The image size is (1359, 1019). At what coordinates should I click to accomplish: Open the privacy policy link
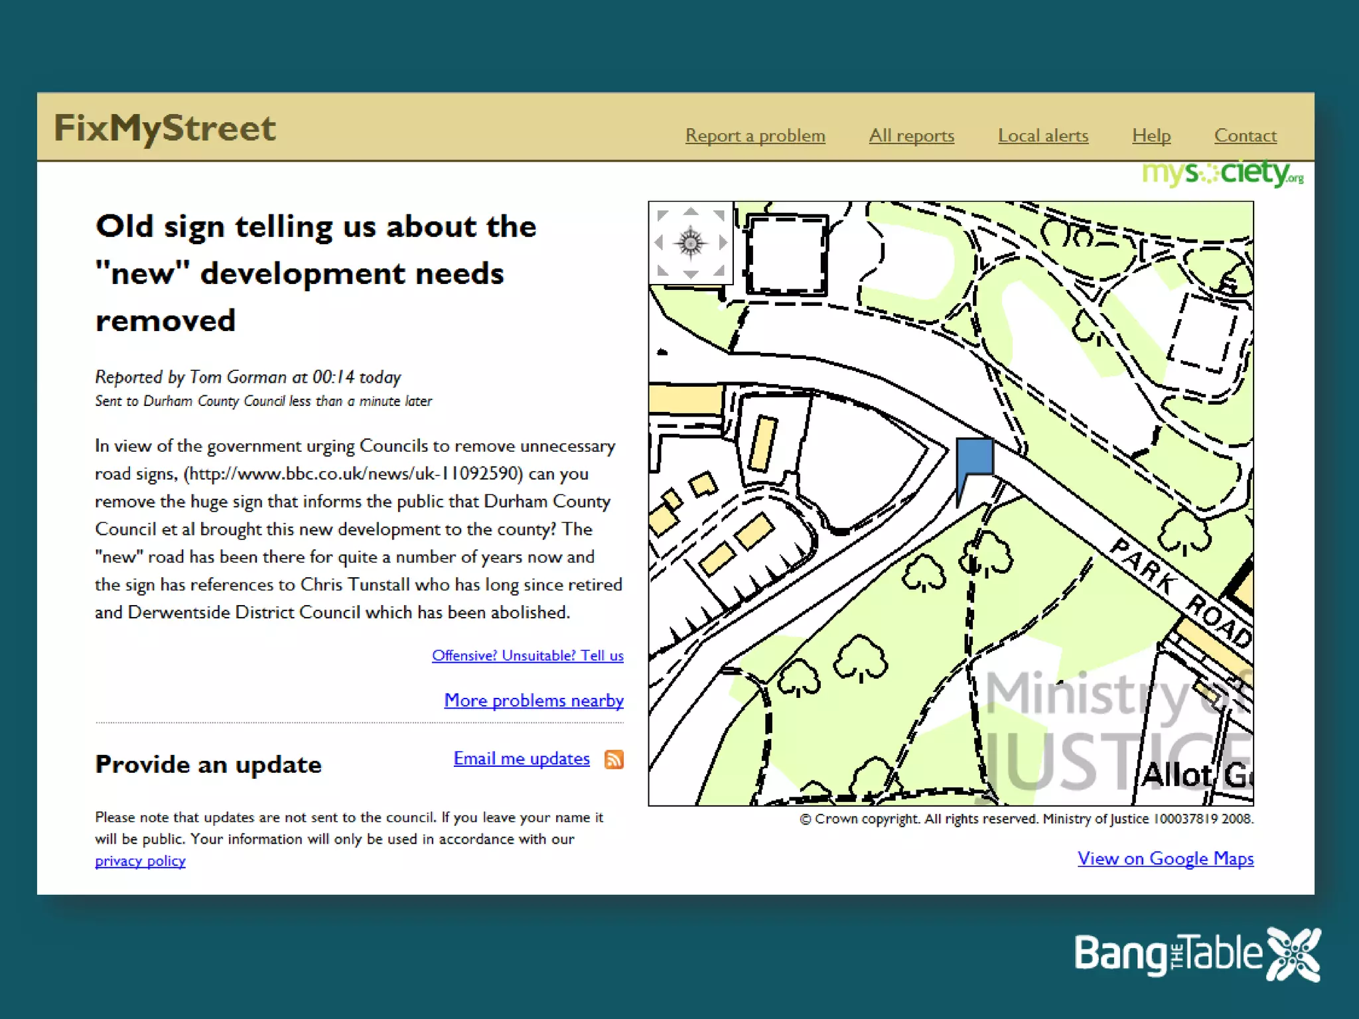pos(140,860)
